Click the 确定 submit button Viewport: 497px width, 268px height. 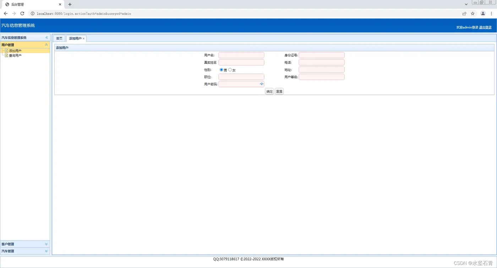click(x=269, y=91)
